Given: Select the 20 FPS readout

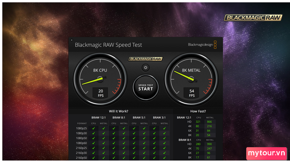Looking at the screenshot, I should point(101,93).
